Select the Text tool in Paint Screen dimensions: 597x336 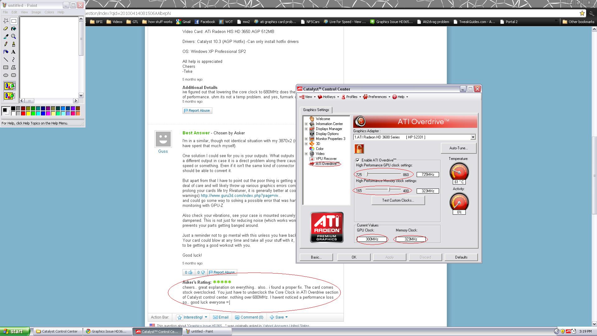(13, 52)
